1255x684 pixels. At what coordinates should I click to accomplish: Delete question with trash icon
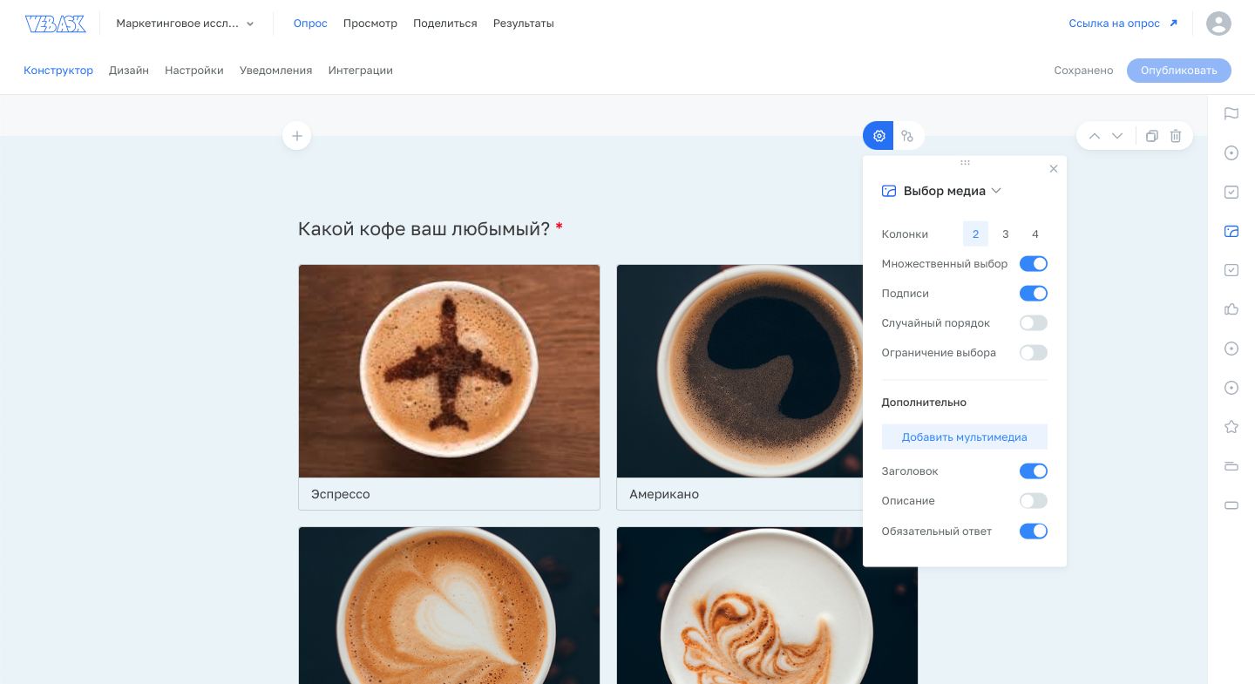[x=1176, y=136]
